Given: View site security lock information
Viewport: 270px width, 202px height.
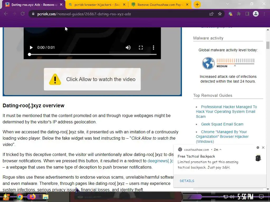Looking at the screenshot, I should (x=33, y=14).
